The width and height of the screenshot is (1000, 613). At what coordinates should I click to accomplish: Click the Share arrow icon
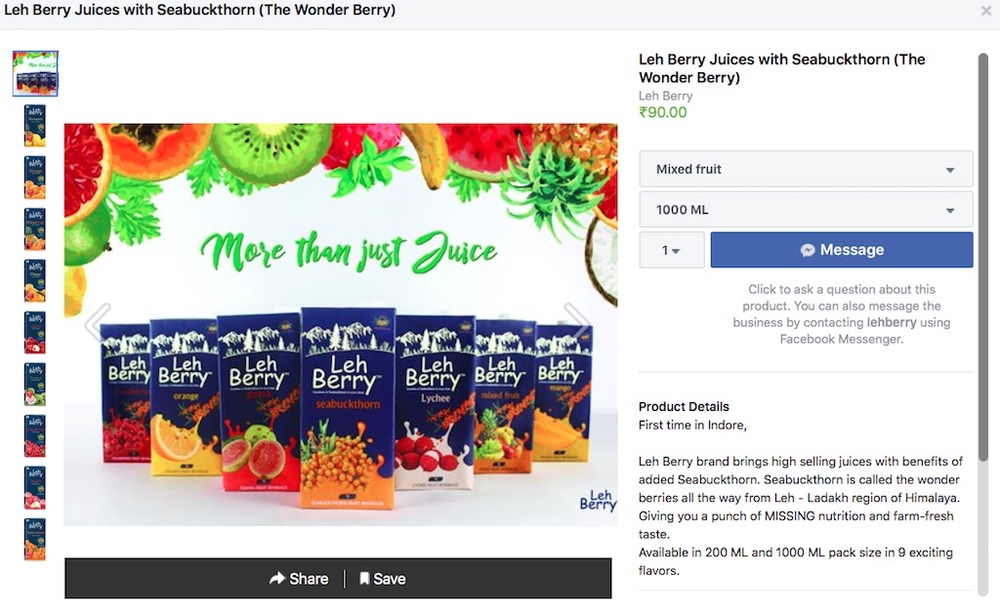coord(277,579)
